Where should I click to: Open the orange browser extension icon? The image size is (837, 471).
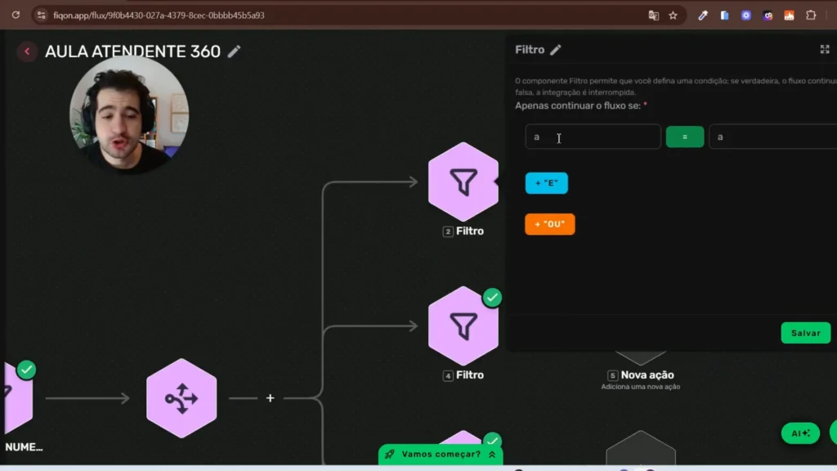coord(789,16)
